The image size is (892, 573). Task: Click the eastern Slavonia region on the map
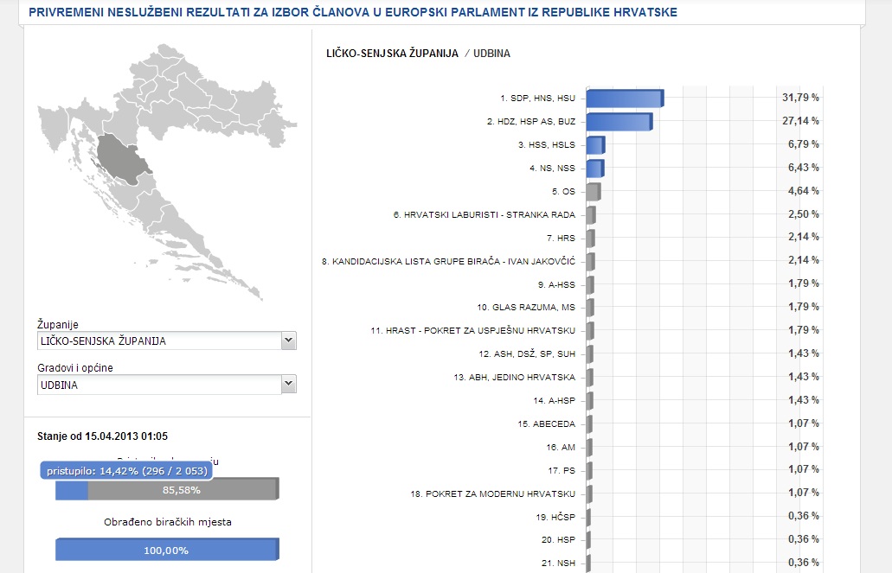tap(267, 114)
